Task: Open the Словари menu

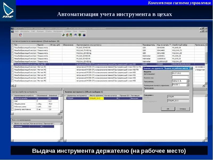Action: 68,31
